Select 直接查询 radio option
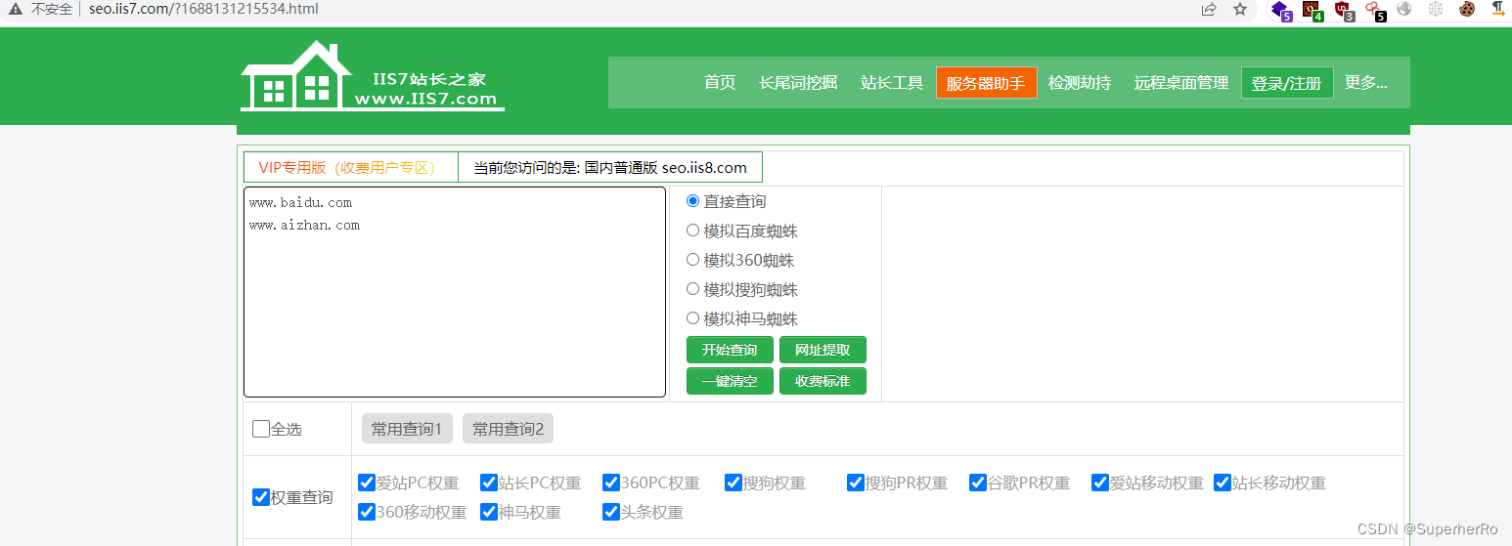This screenshot has height=546, width=1512. click(x=693, y=201)
